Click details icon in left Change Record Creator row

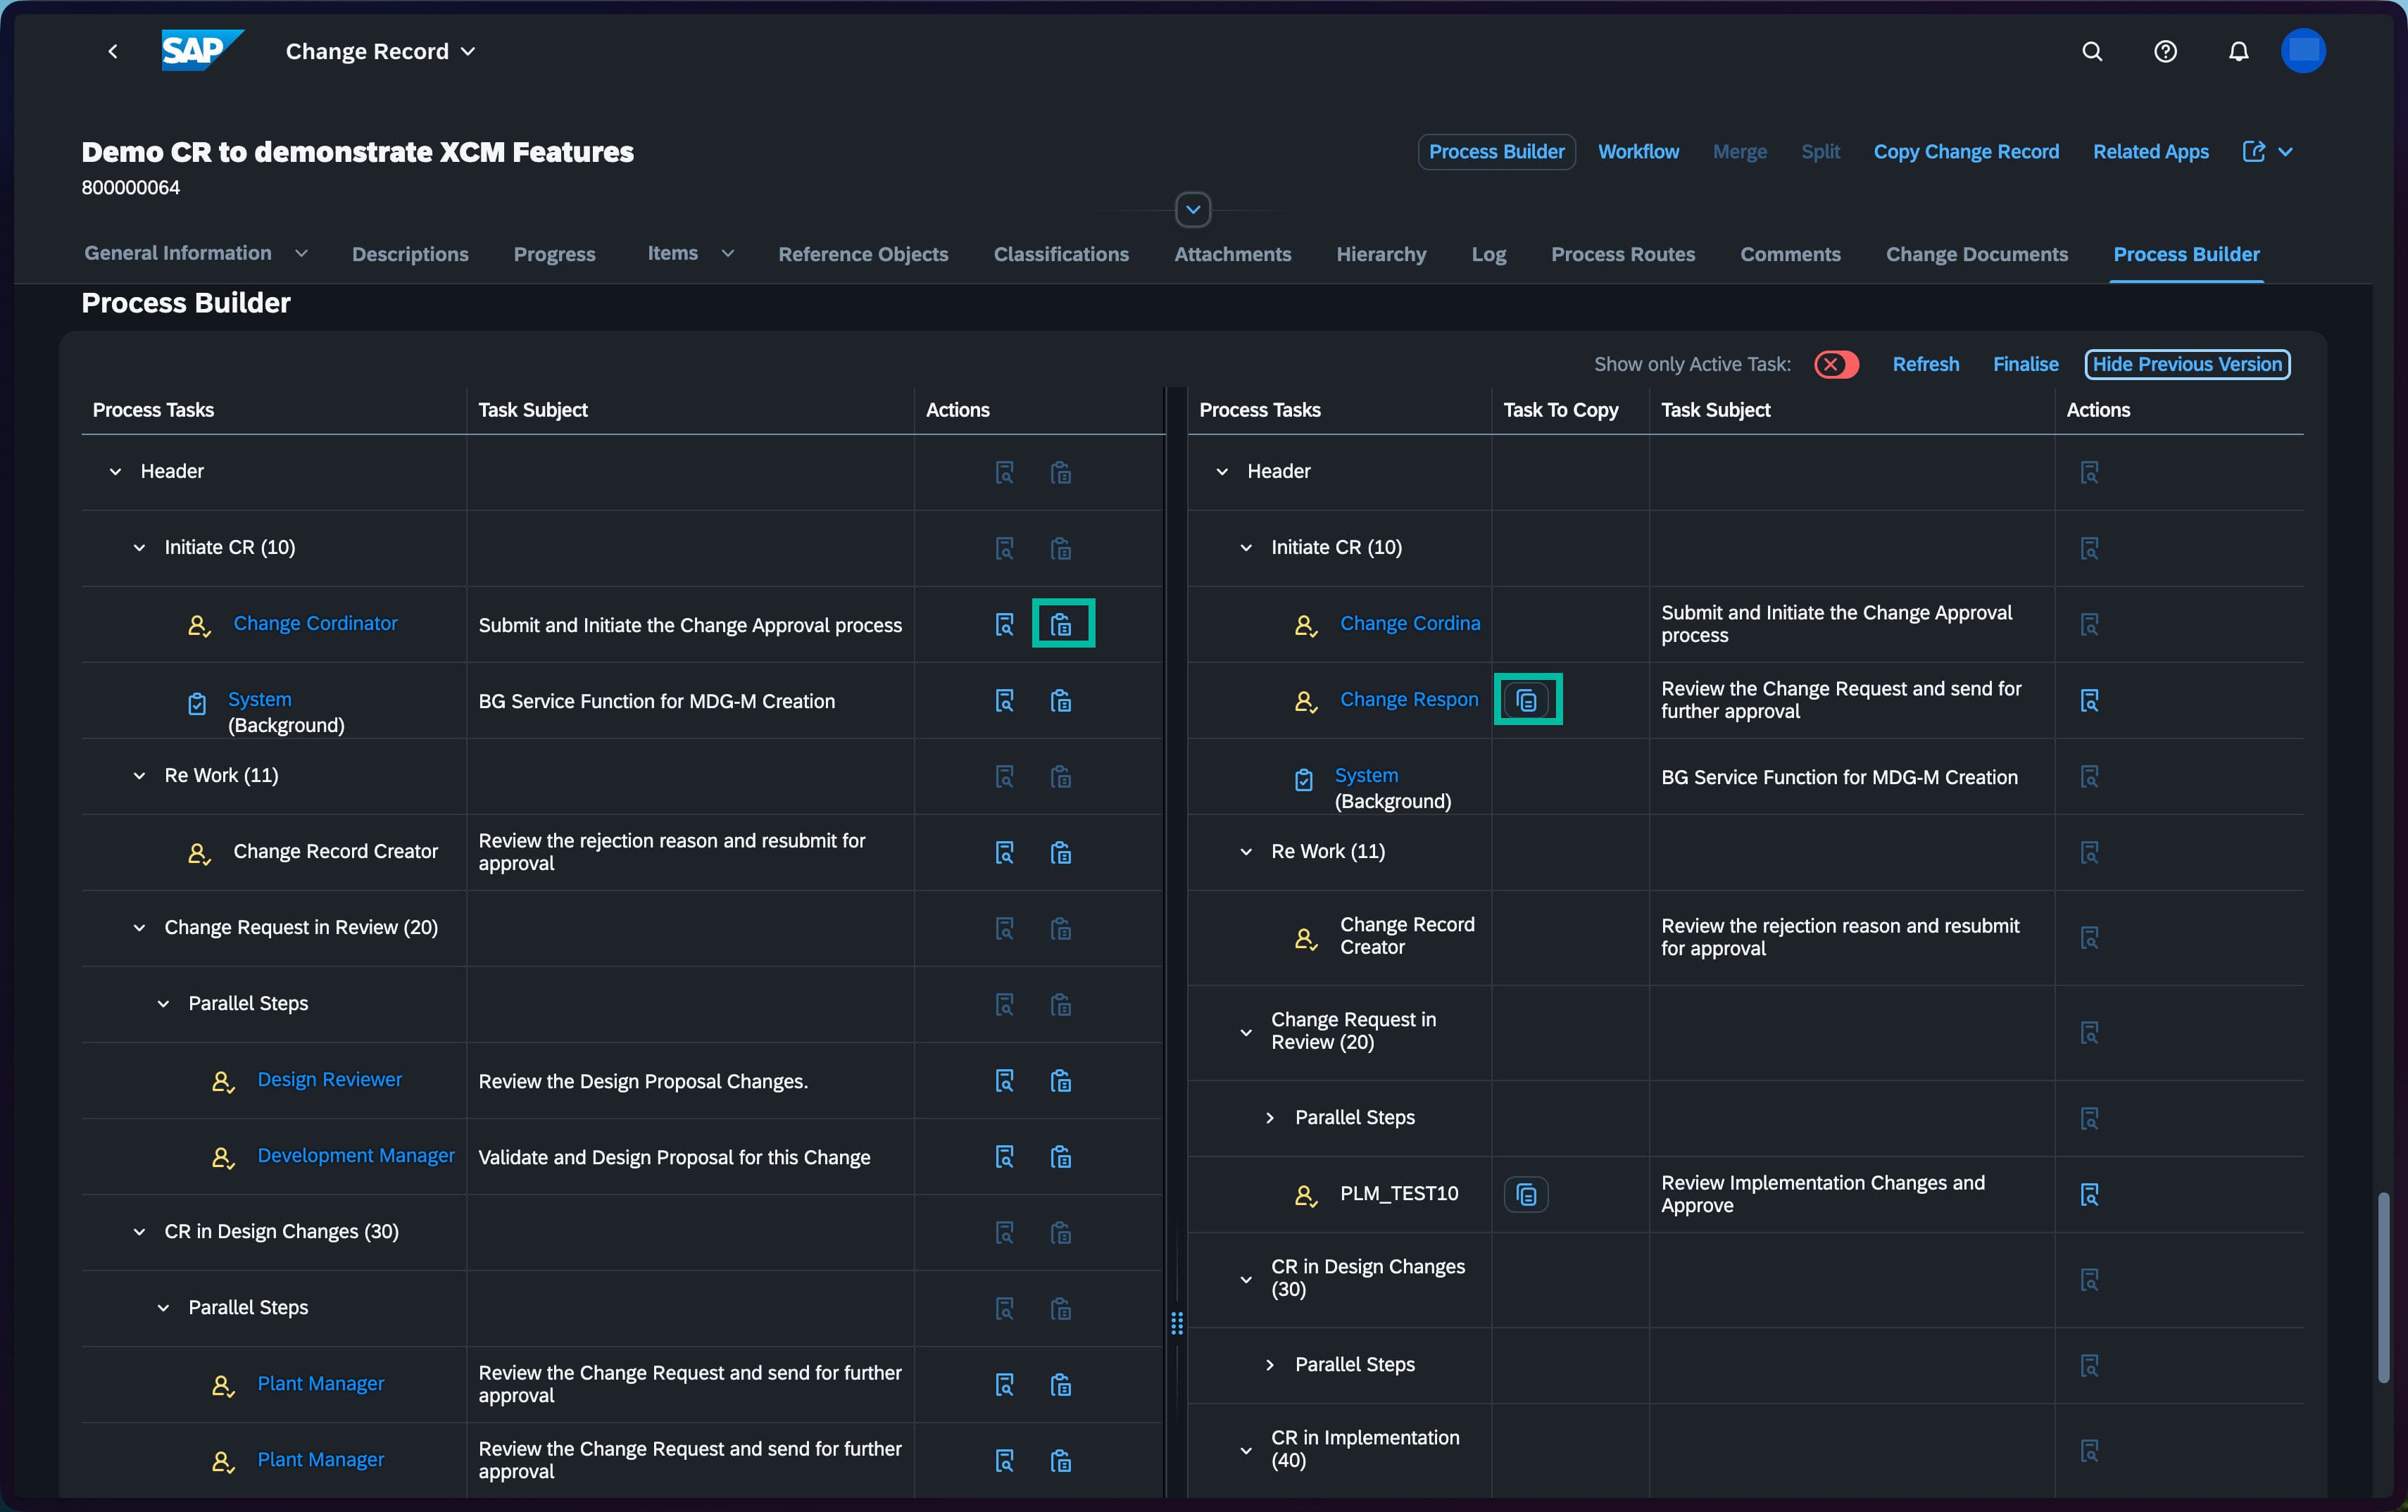[1005, 852]
